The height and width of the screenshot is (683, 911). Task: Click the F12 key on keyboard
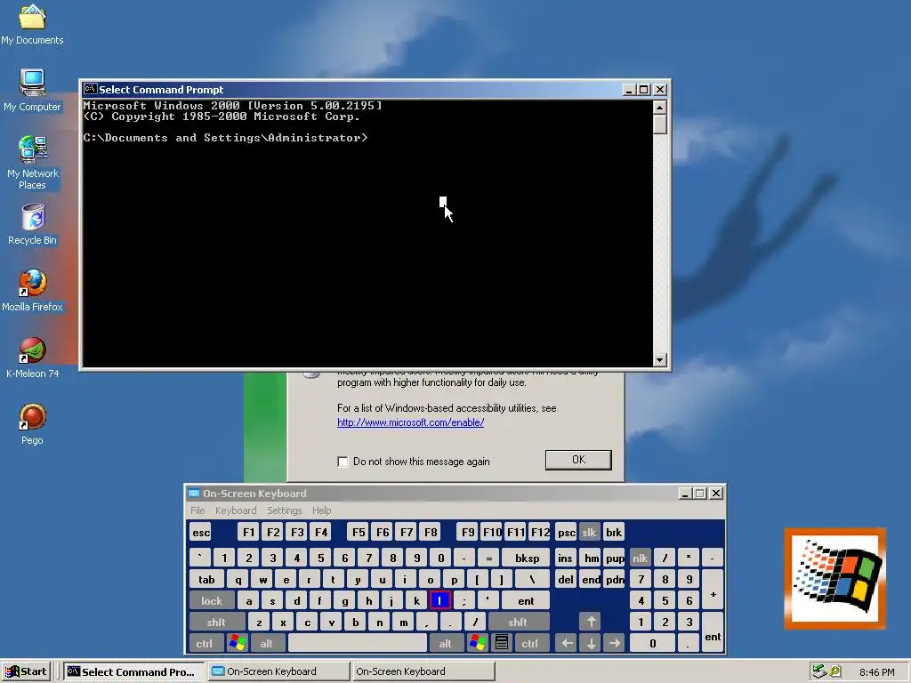pos(540,532)
